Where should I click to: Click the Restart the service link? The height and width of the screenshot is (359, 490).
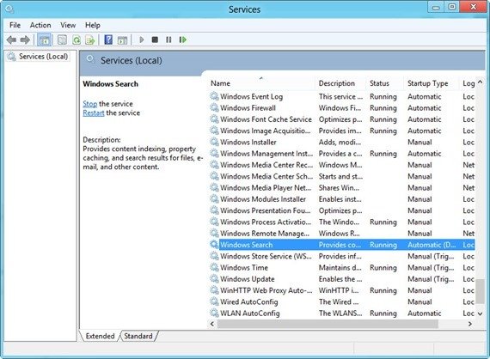tap(94, 113)
